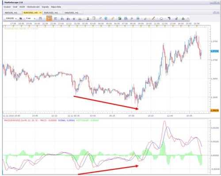Select the I-beam text cursor tool
The width and height of the screenshot is (221, 176).
pyautogui.click(x=88, y=19)
